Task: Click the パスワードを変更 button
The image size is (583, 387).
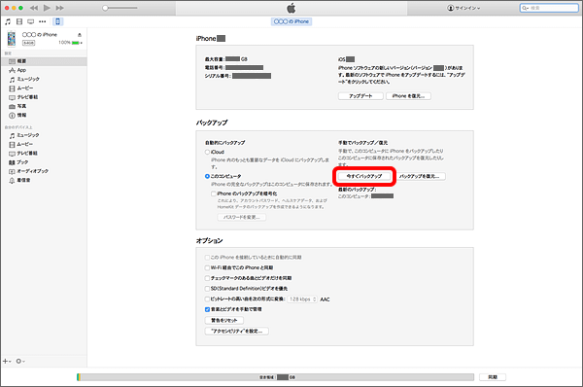Action: click(242, 217)
